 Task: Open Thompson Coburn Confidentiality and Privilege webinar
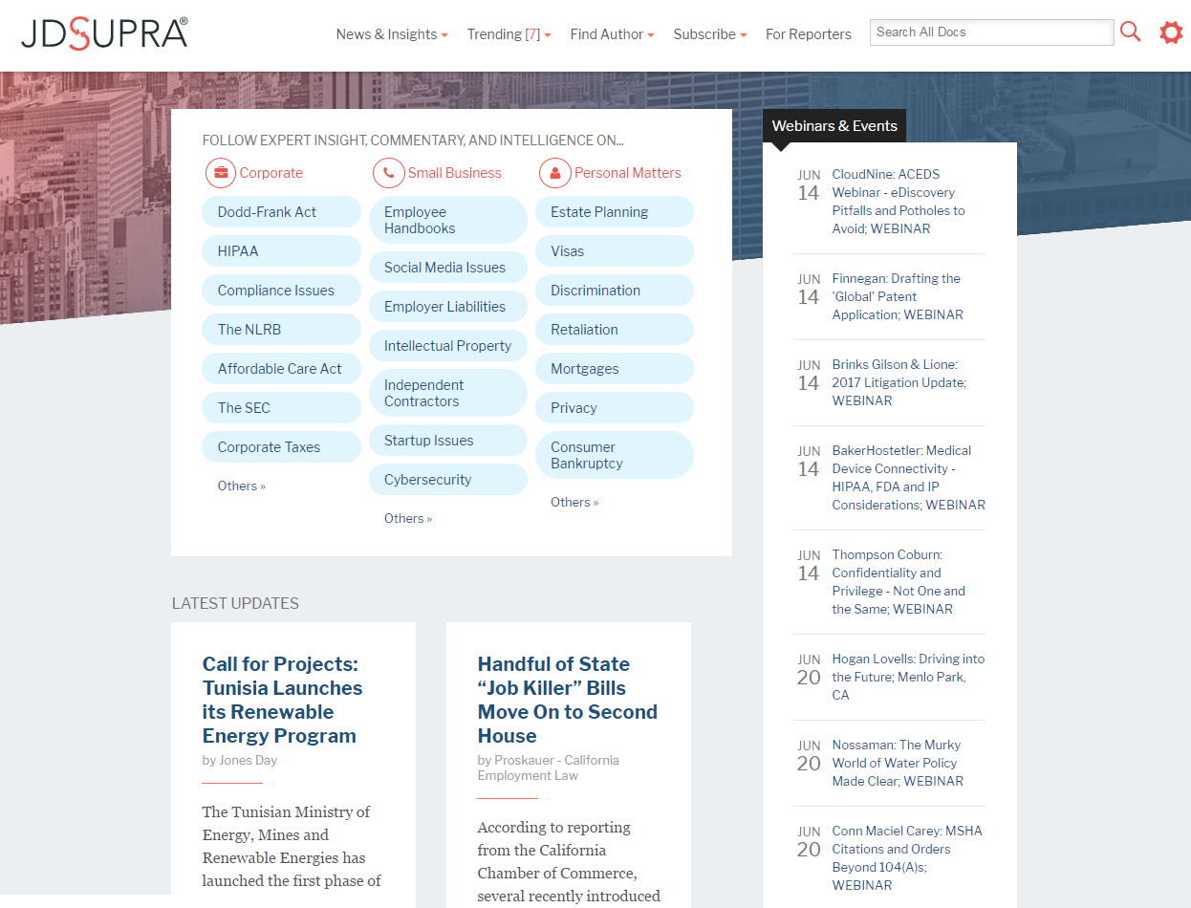(x=899, y=581)
